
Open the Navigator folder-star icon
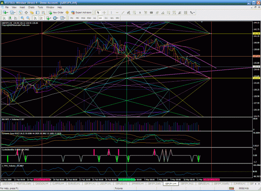point(32,13)
